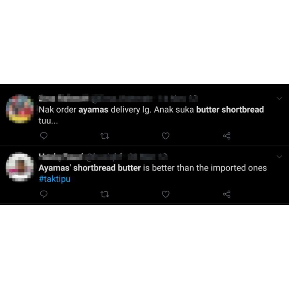This screenshot has height=289, width=289.
Task: Reply to the imported ones tweet
Action: (x=44, y=194)
